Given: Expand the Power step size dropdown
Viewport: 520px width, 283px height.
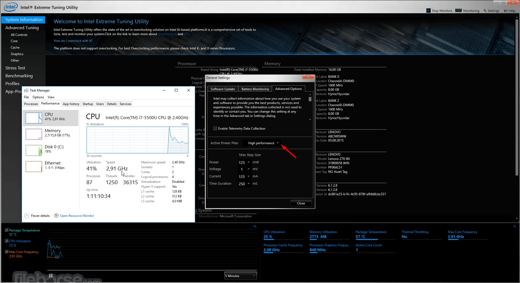Looking at the screenshot, I should pos(244,162).
